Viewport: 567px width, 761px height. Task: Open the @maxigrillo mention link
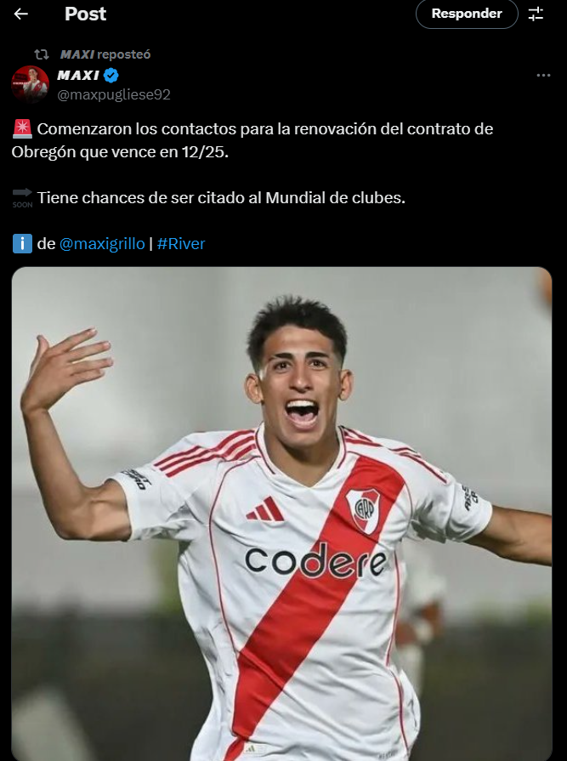coord(102,244)
